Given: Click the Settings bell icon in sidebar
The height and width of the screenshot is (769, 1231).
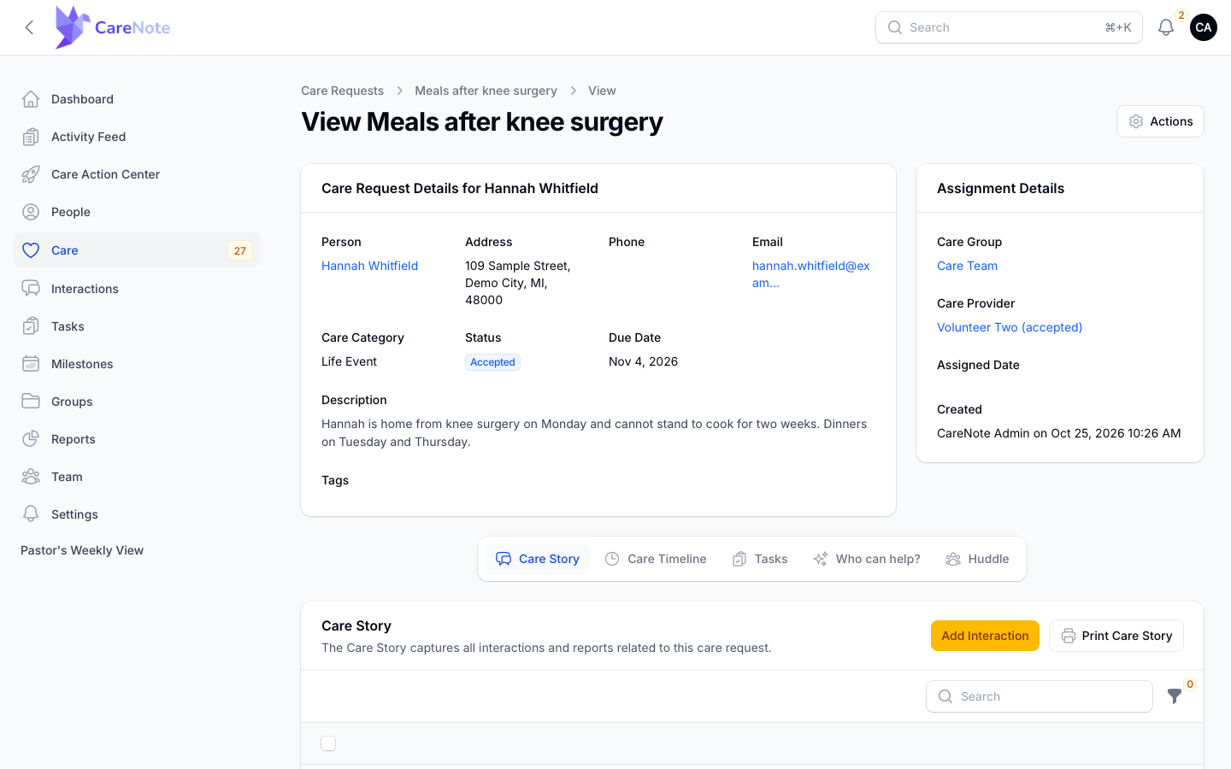Looking at the screenshot, I should pyautogui.click(x=31, y=514).
